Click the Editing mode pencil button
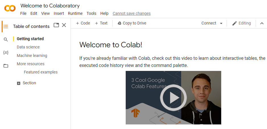267x129 pixels. 241,23
